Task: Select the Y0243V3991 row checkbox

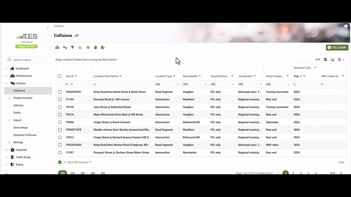Action: click(60, 92)
